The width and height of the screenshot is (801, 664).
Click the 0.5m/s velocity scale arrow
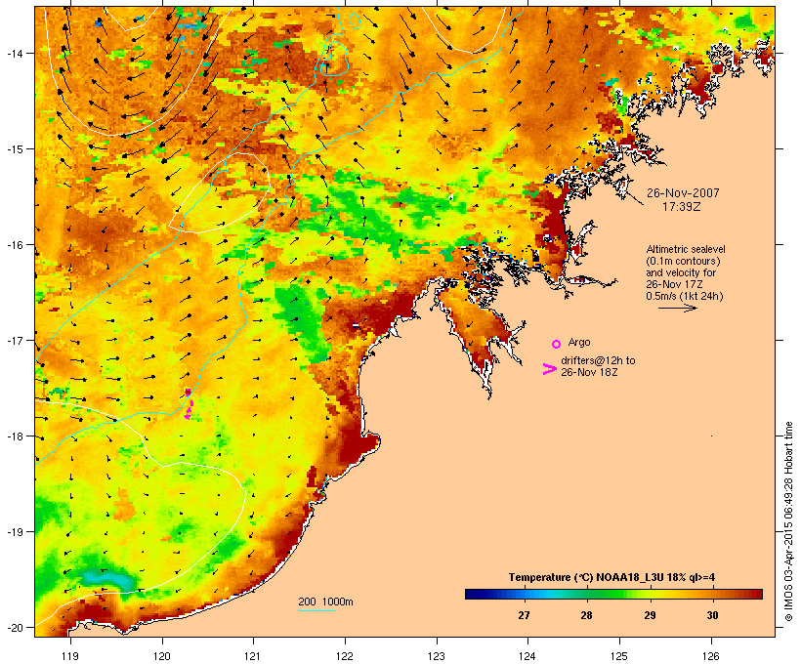[677, 308]
